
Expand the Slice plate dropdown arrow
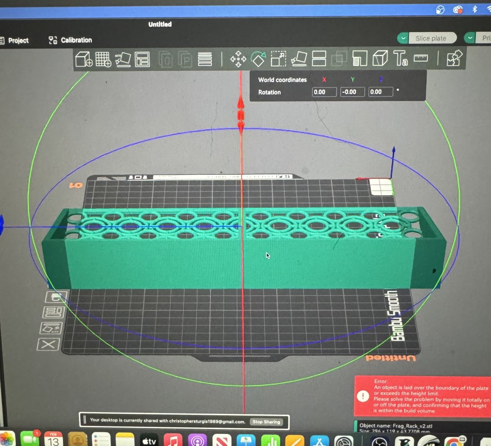404,38
